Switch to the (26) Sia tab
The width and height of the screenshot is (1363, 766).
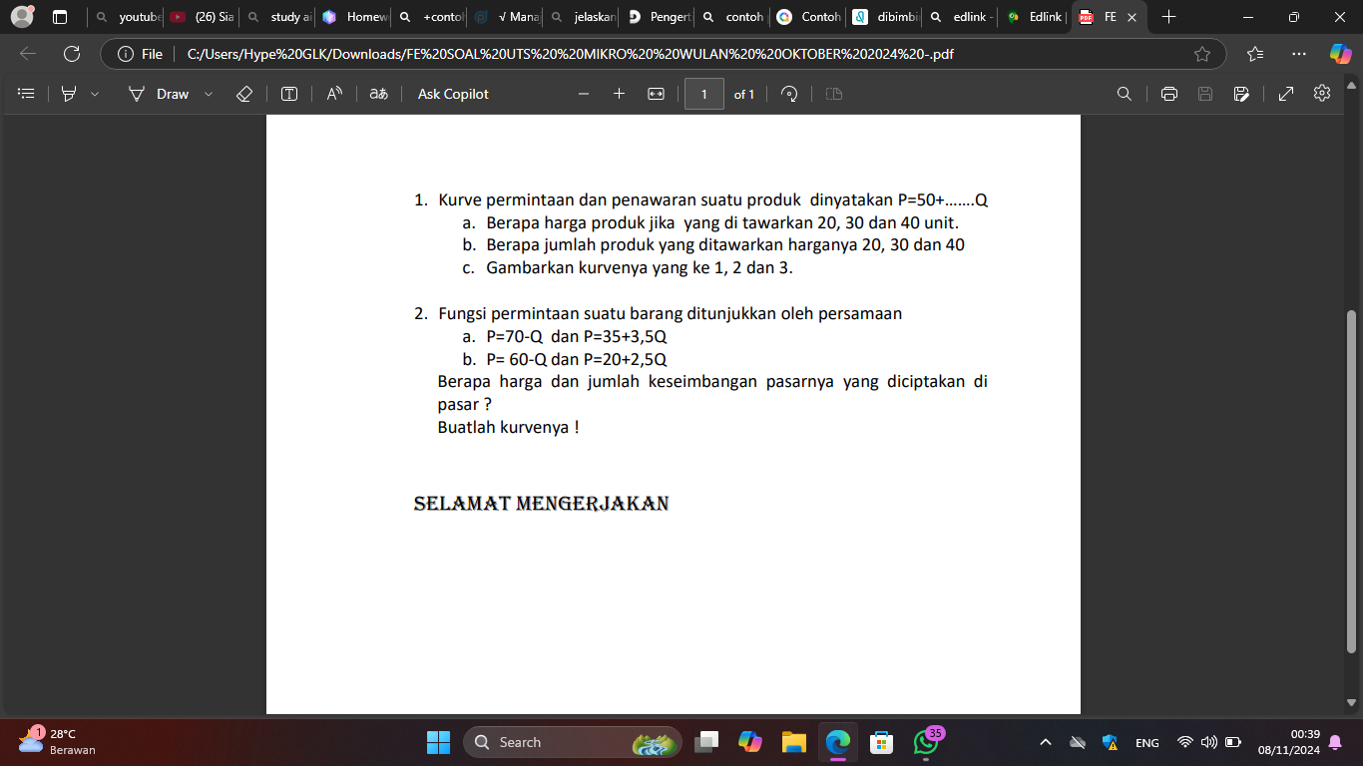pos(202,17)
